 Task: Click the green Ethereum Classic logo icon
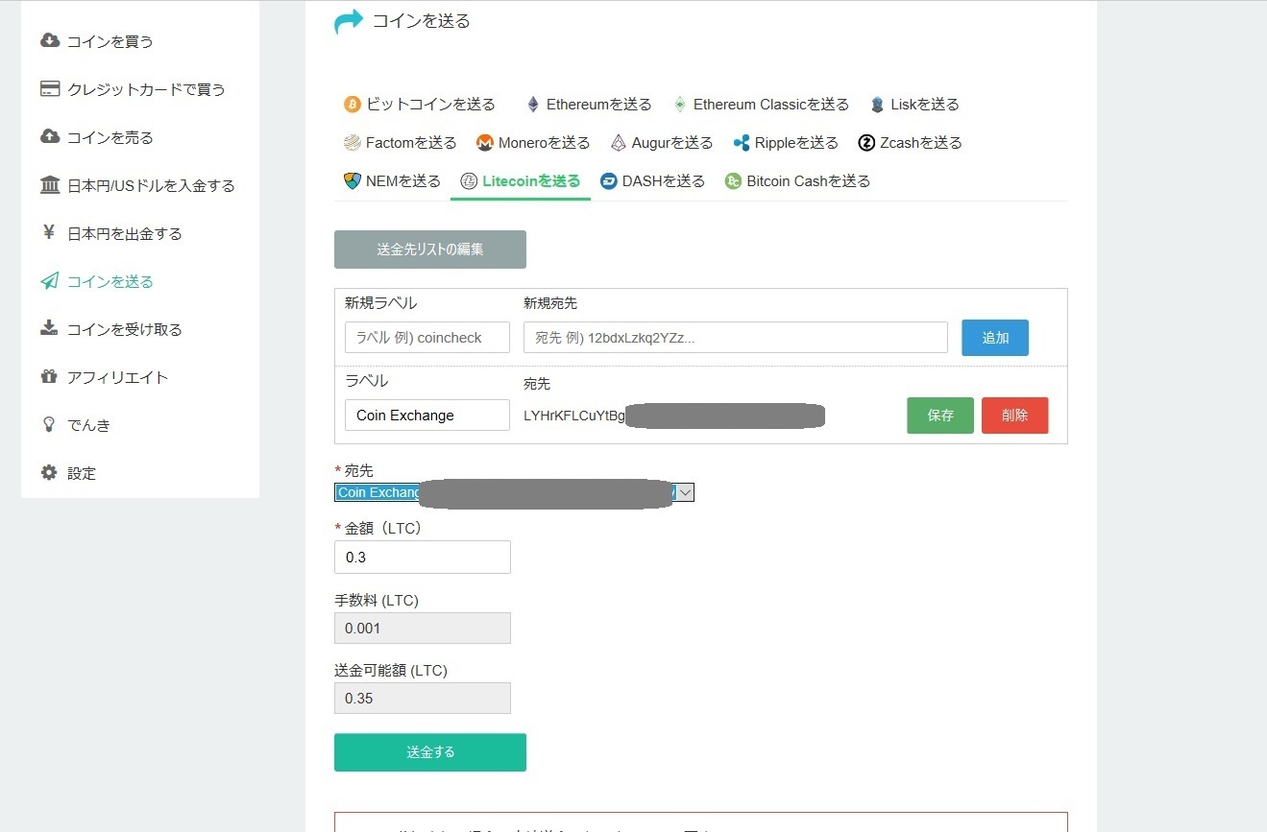point(680,104)
